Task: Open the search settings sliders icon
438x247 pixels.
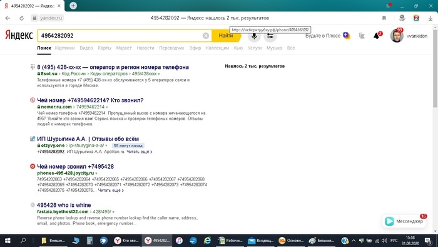Action: [x=270, y=36]
